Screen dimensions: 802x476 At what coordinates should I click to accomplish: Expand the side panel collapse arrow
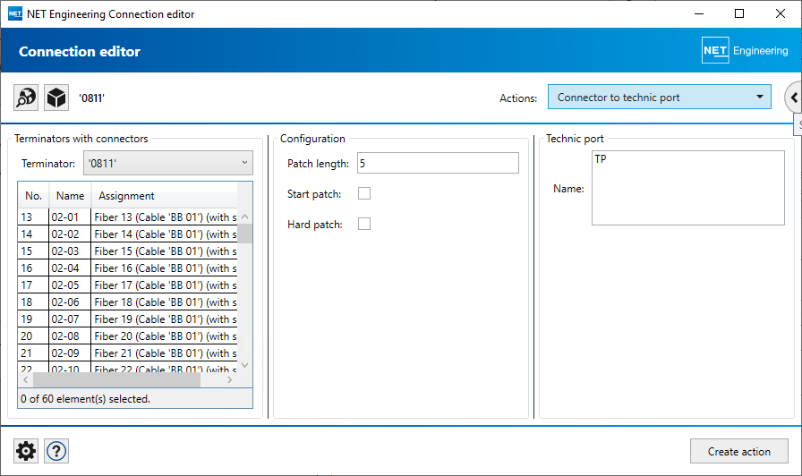pyautogui.click(x=794, y=98)
